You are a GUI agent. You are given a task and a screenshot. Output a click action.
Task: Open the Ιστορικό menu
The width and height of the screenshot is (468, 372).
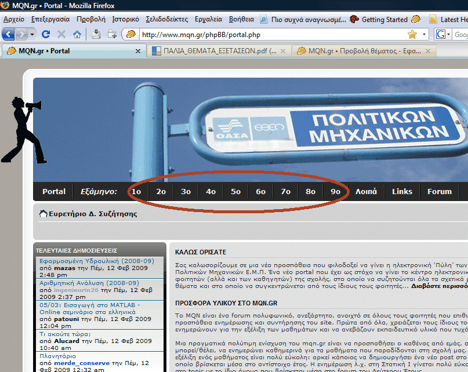(125, 19)
